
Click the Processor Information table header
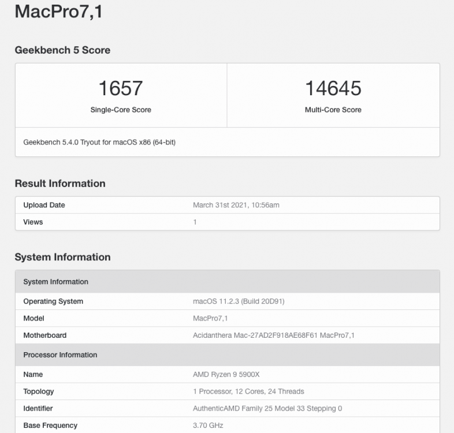click(x=228, y=355)
